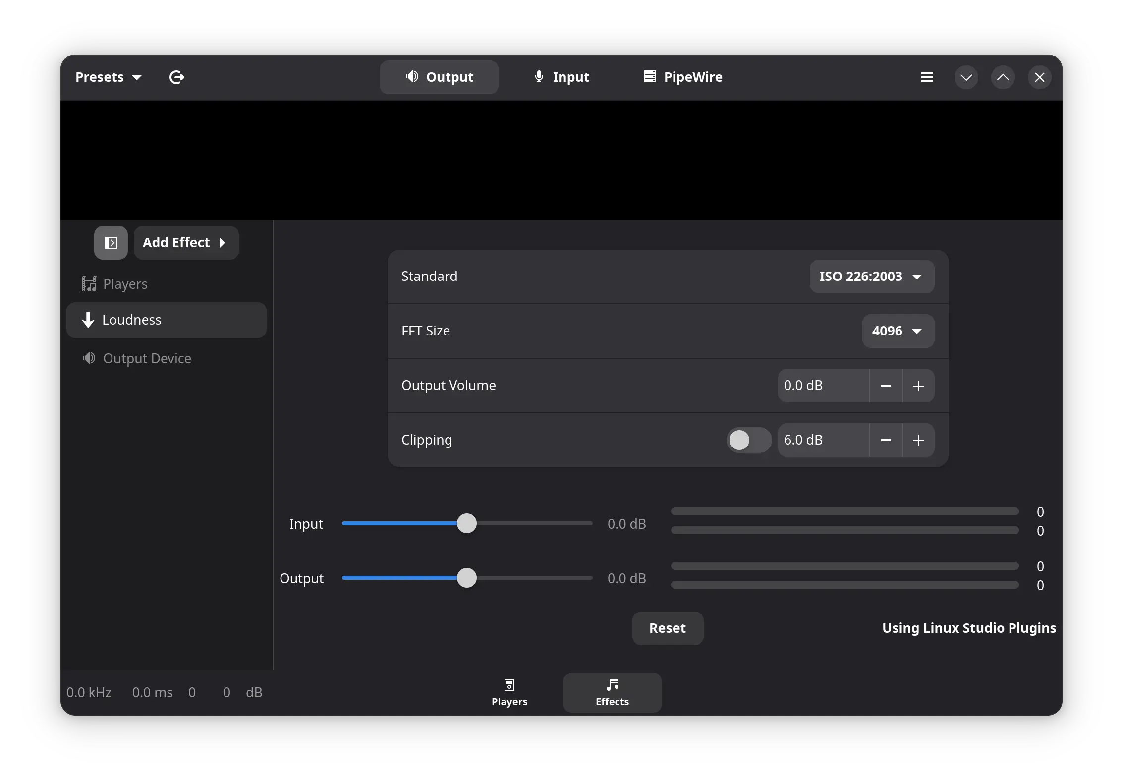This screenshot has height=782, width=1123.
Task: Open the main hamburger menu
Action: pyautogui.click(x=926, y=77)
